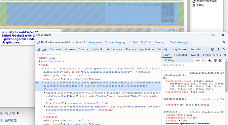
Task: Collapse the selected gdactivearticle node
Action: (x=42, y=83)
